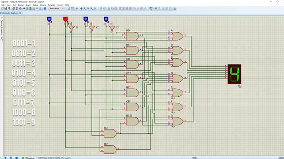Toggle the Wire Autorouter toolbar button
Screen dimensions: 284x159
151,8
